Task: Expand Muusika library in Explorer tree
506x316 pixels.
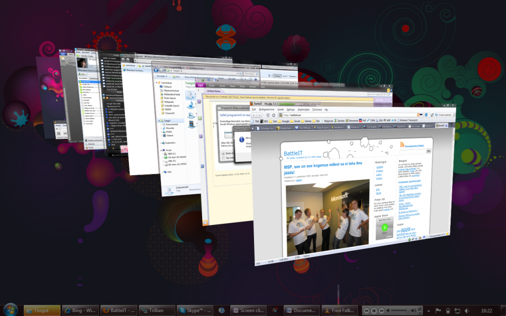Action: [x=162, y=128]
